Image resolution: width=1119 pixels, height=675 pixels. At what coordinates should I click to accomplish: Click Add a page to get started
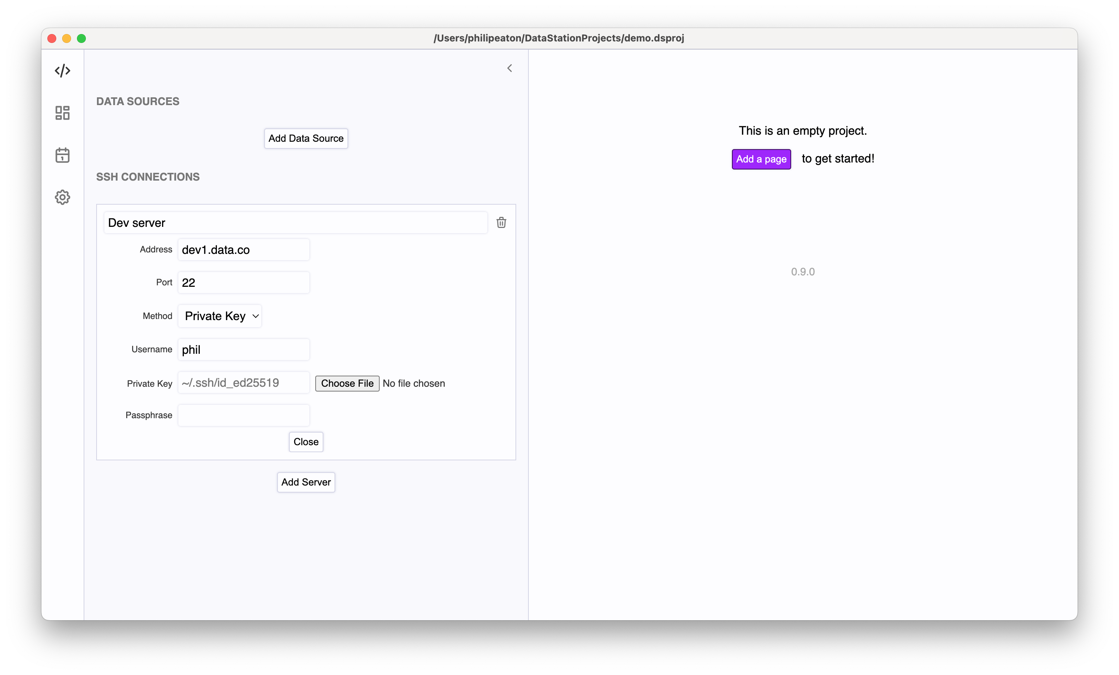[761, 159]
